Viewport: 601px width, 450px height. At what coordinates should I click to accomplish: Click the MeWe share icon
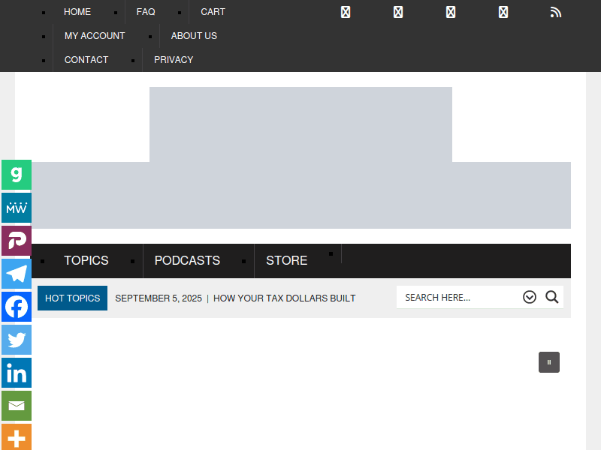(16, 208)
